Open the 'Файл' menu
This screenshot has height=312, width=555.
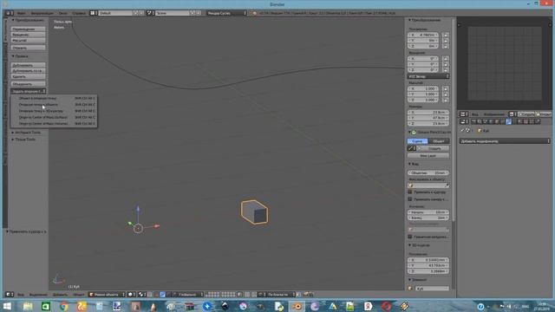(x=21, y=13)
